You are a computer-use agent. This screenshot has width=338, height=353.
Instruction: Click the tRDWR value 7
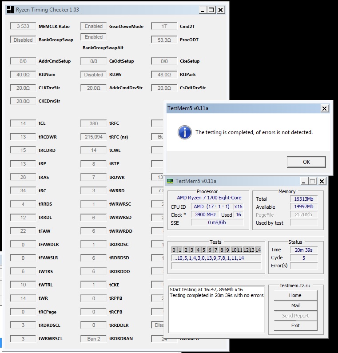click(93, 177)
